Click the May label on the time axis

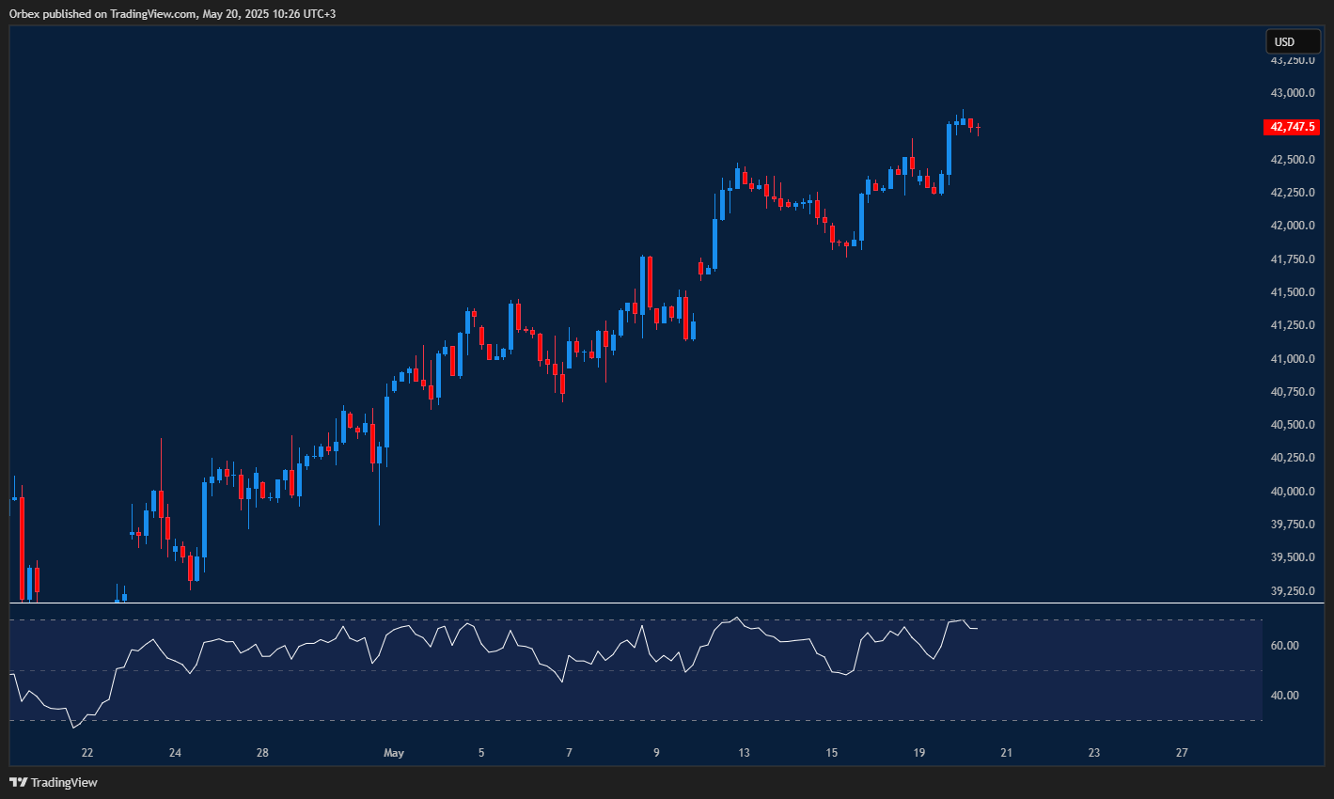pyautogui.click(x=394, y=753)
